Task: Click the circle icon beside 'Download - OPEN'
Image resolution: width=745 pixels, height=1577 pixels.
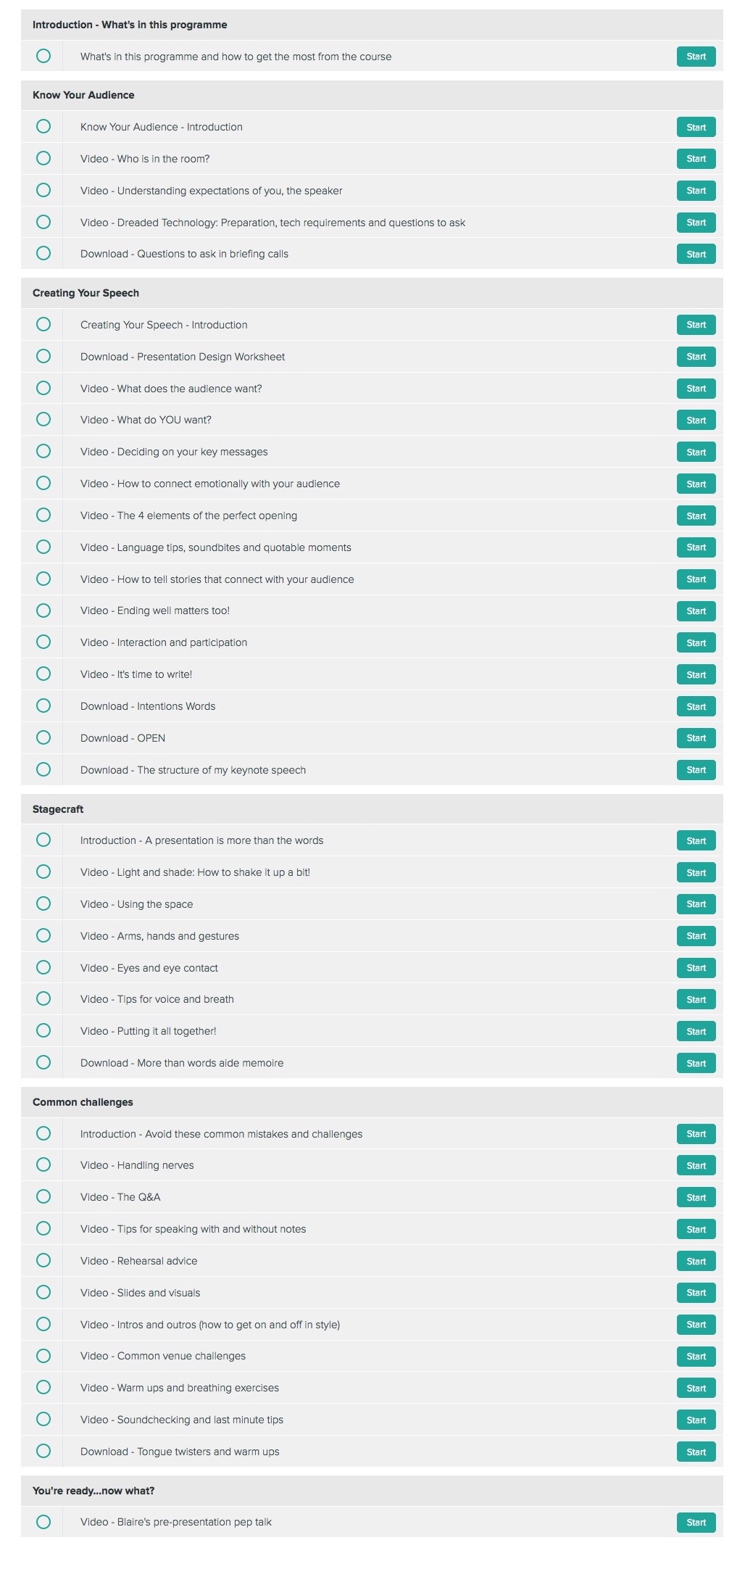Action: [x=43, y=737]
